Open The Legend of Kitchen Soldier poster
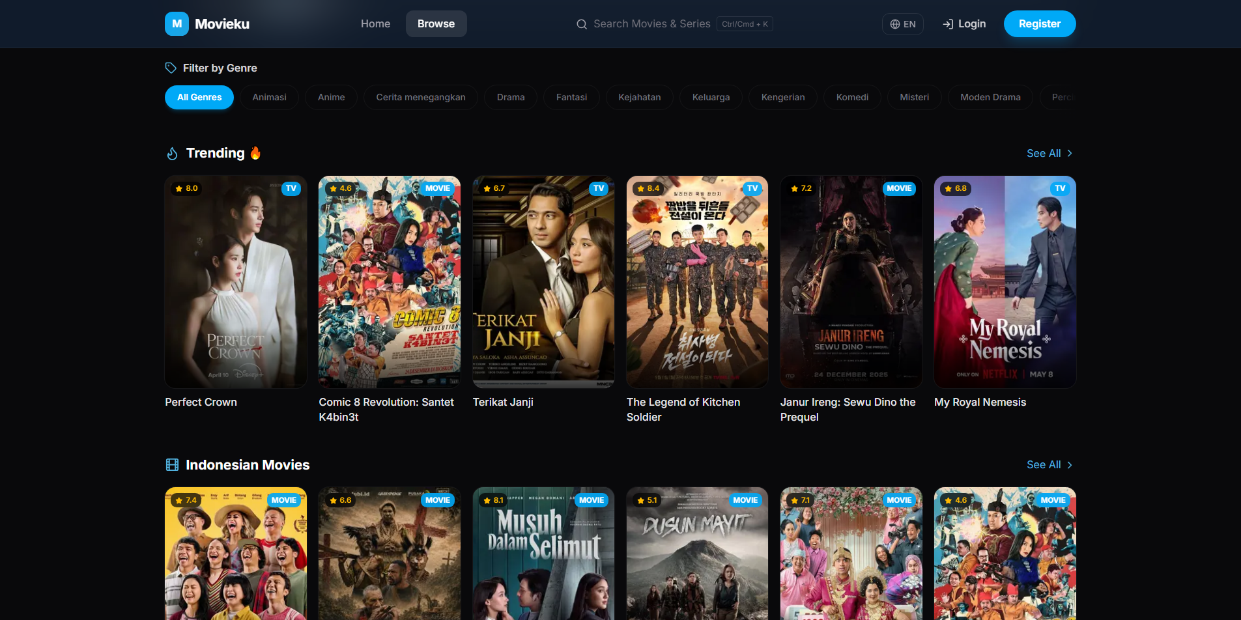The height and width of the screenshot is (620, 1241). tap(697, 282)
